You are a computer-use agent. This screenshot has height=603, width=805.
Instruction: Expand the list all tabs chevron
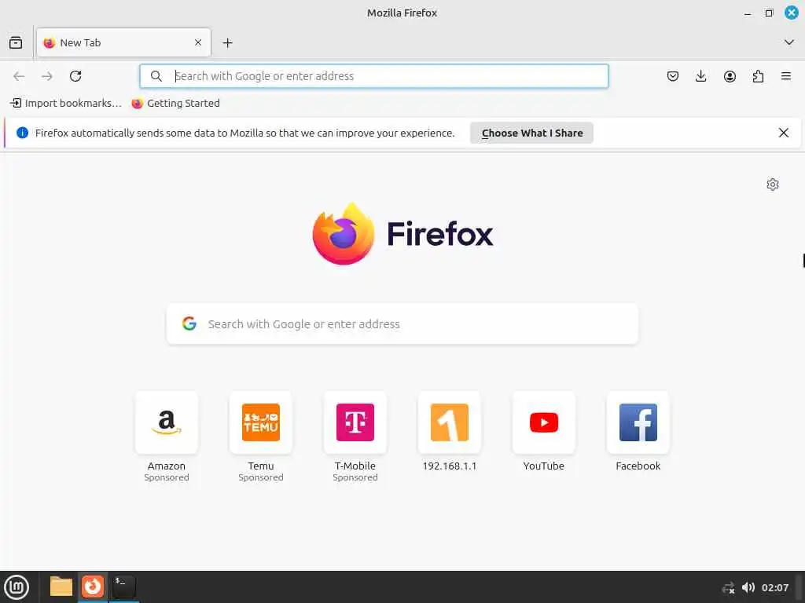coord(789,42)
